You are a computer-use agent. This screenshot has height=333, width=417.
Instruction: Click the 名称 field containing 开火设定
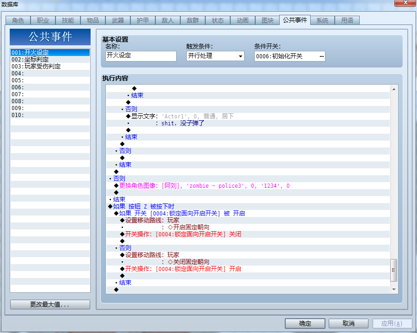click(x=141, y=56)
